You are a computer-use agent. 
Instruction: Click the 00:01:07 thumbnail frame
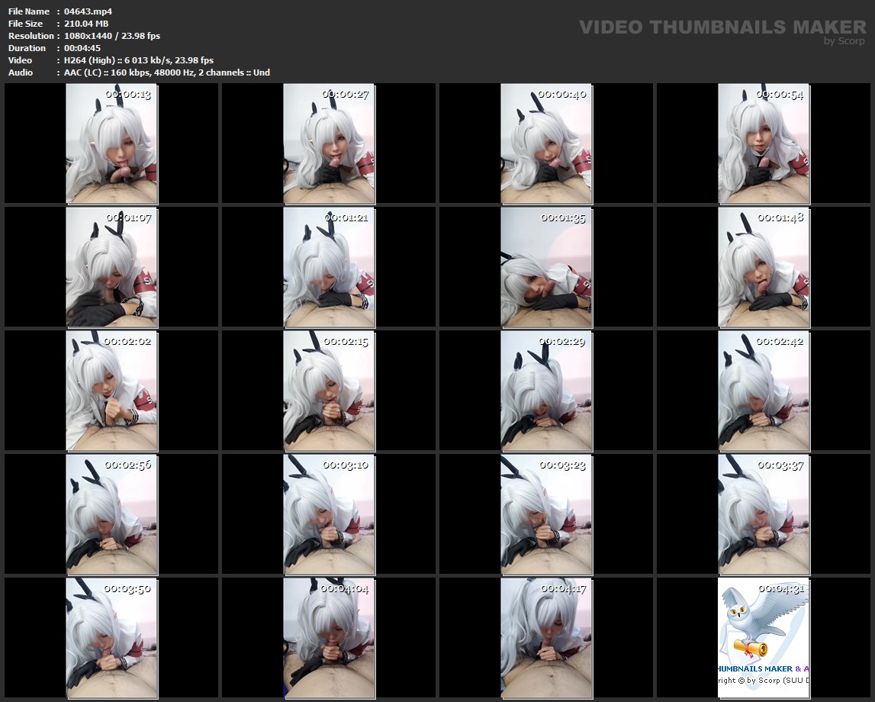111,267
